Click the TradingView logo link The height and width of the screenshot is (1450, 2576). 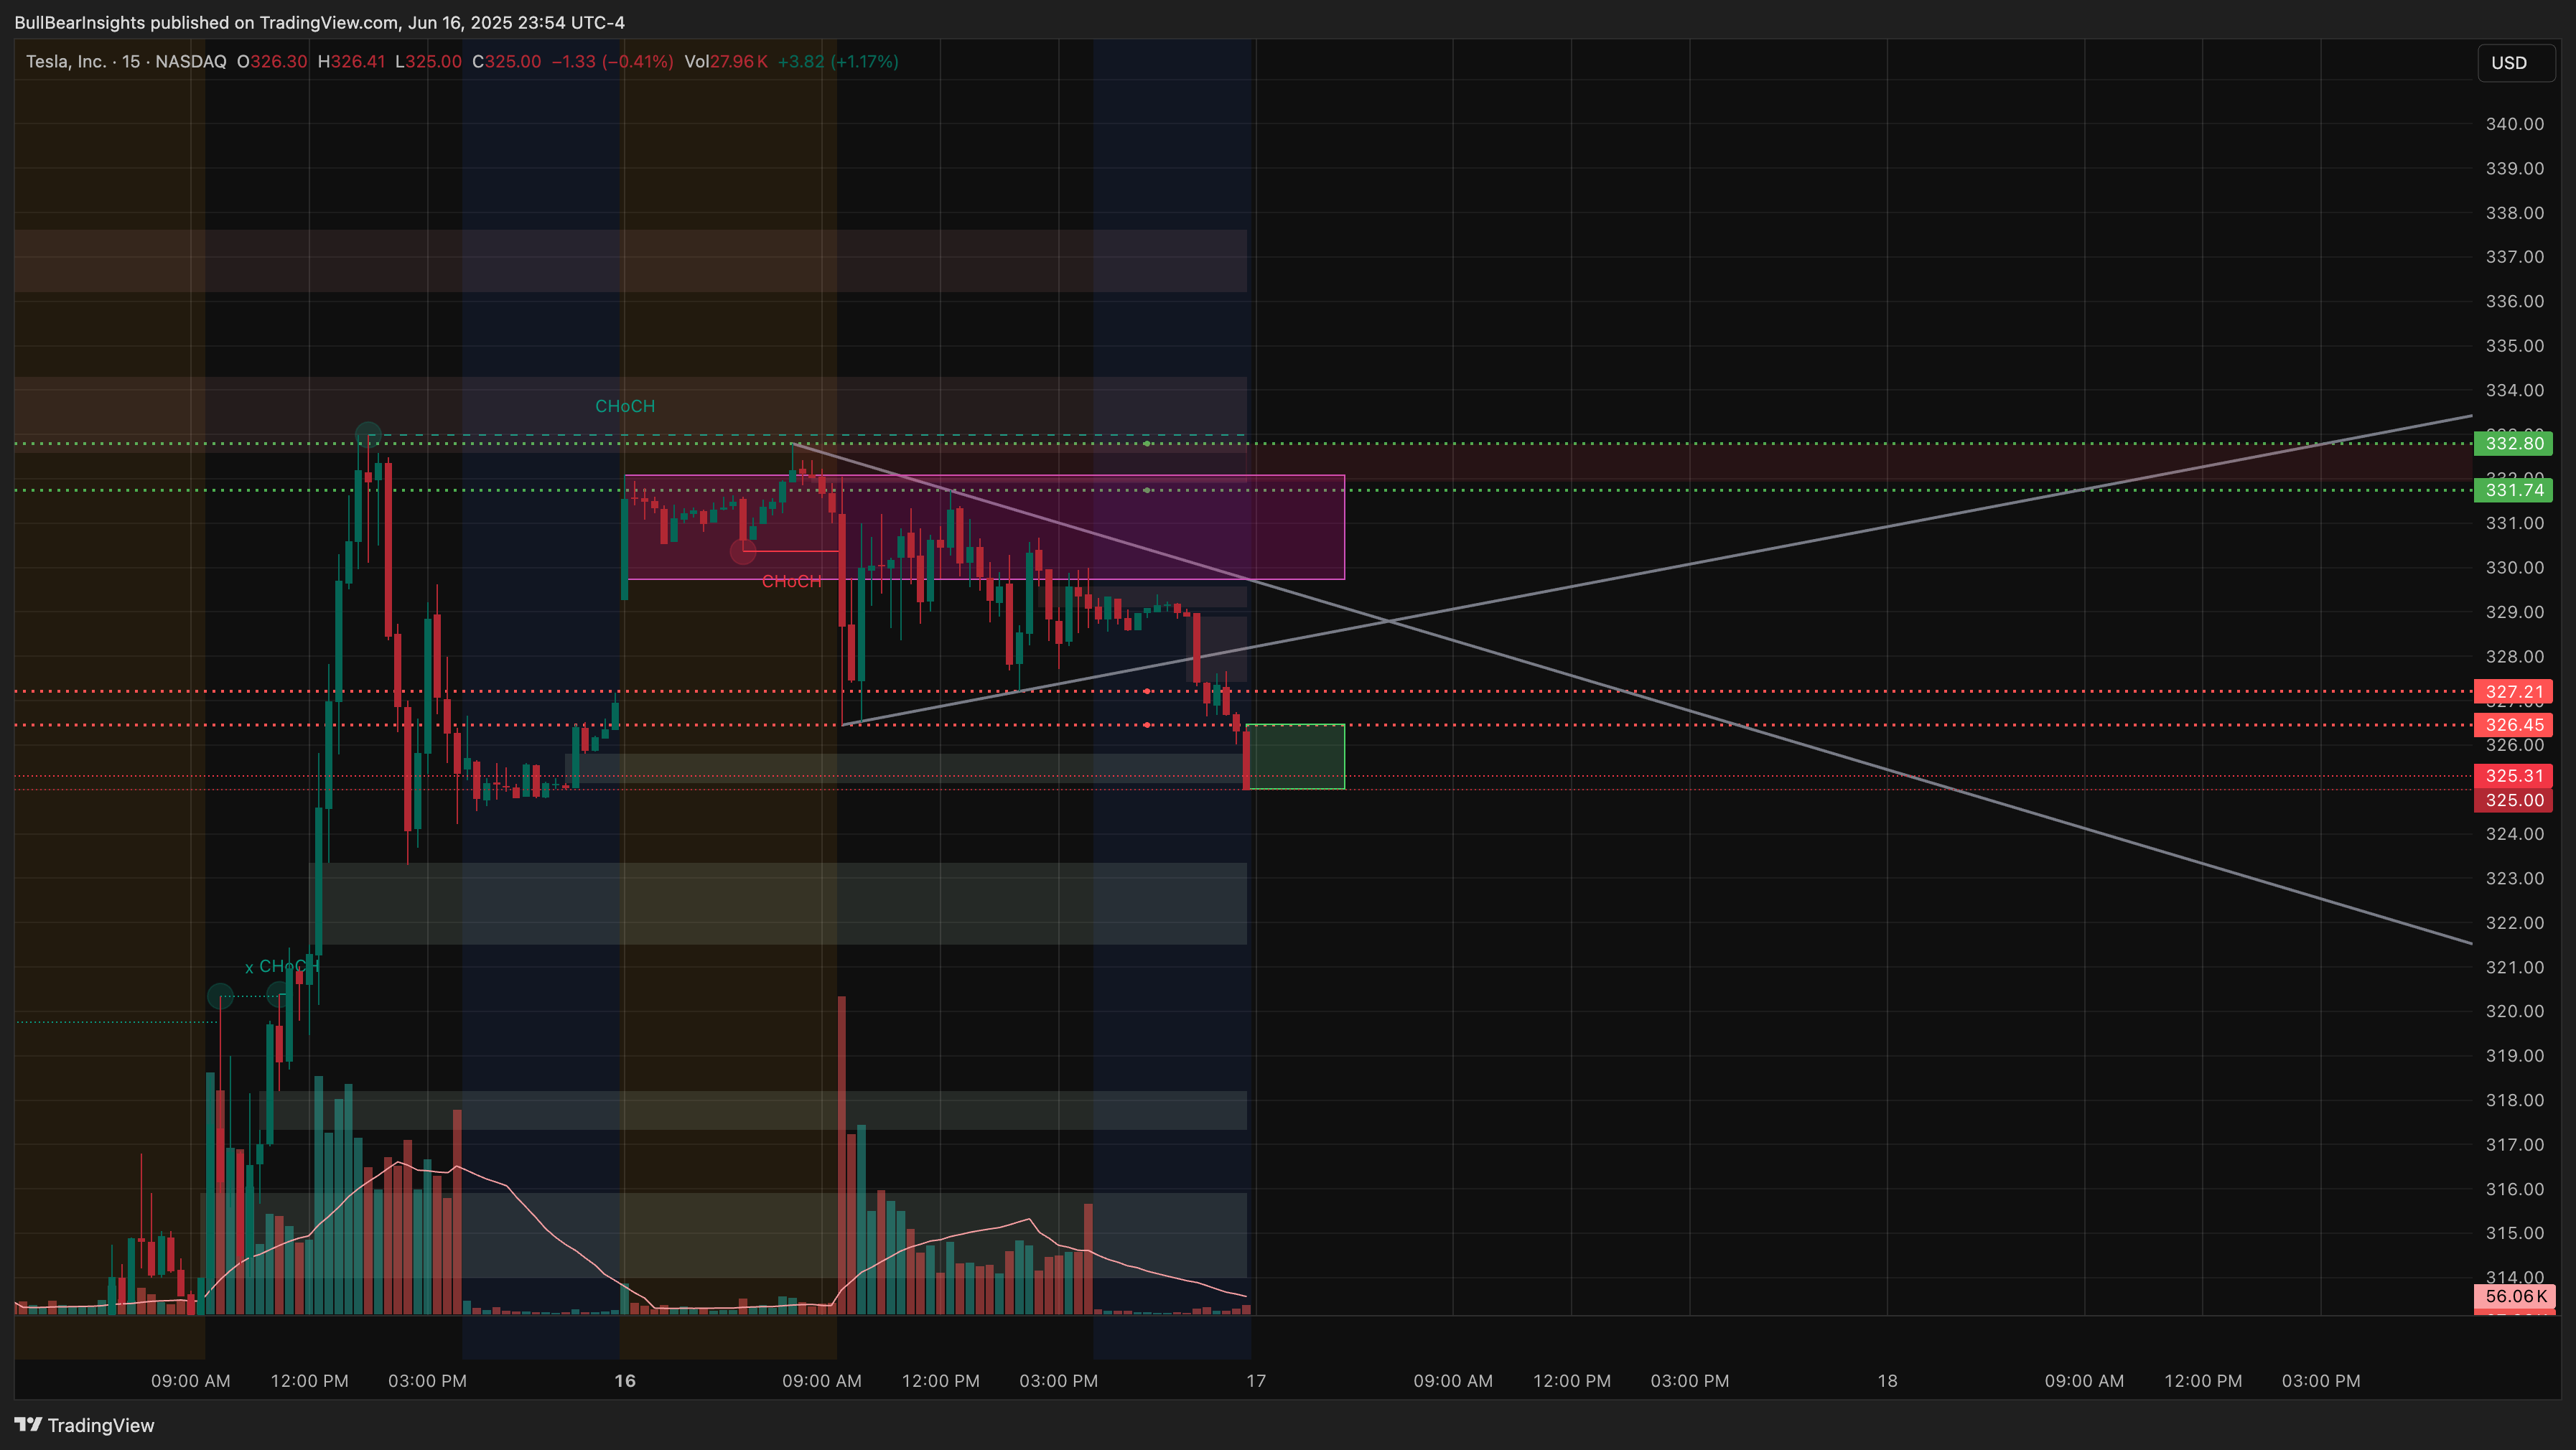(85, 1425)
